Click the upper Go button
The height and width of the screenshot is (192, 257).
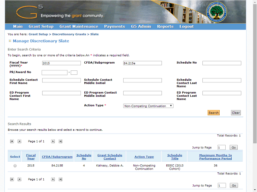pos(234,148)
